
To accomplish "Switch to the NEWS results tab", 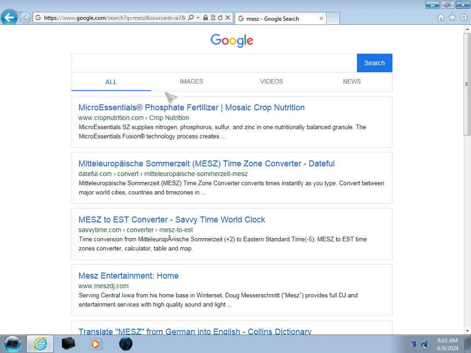I will pyautogui.click(x=352, y=81).
